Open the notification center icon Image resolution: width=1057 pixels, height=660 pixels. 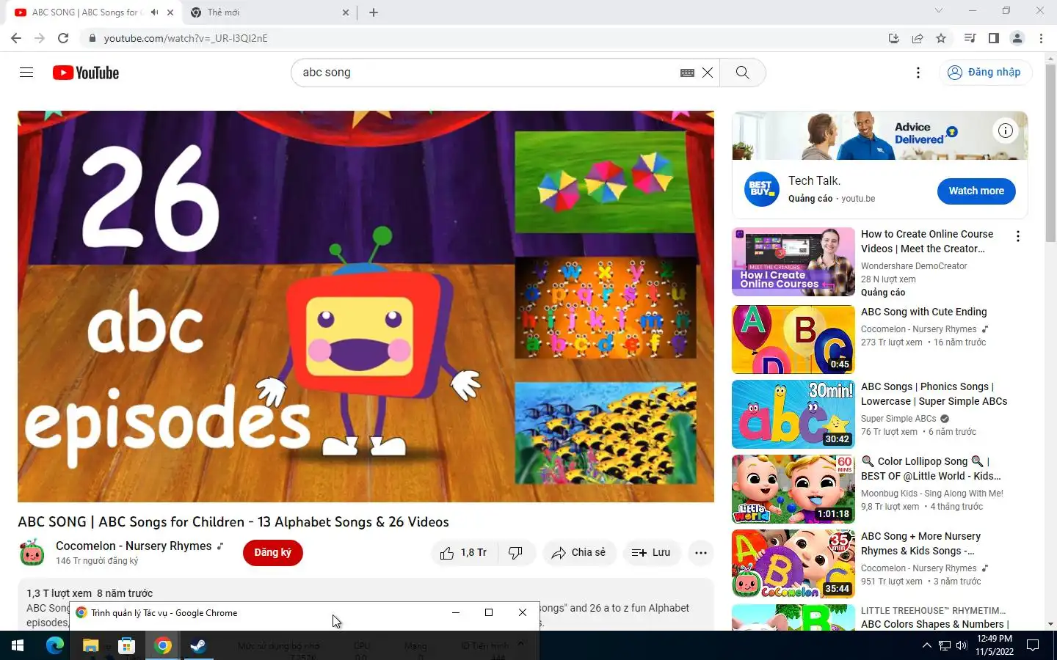[1033, 645]
